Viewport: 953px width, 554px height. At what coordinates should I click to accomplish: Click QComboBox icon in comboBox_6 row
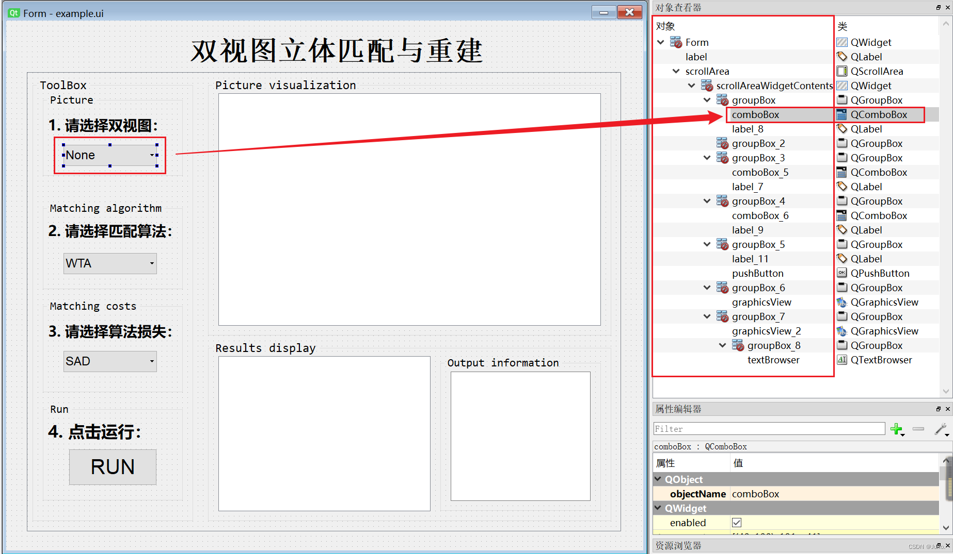842,215
